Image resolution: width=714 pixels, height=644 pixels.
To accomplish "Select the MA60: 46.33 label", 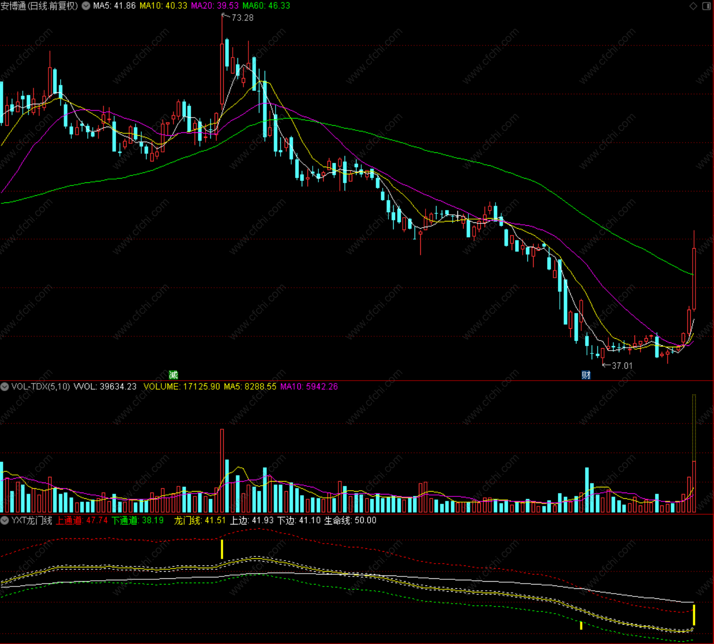I will [266, 6].
